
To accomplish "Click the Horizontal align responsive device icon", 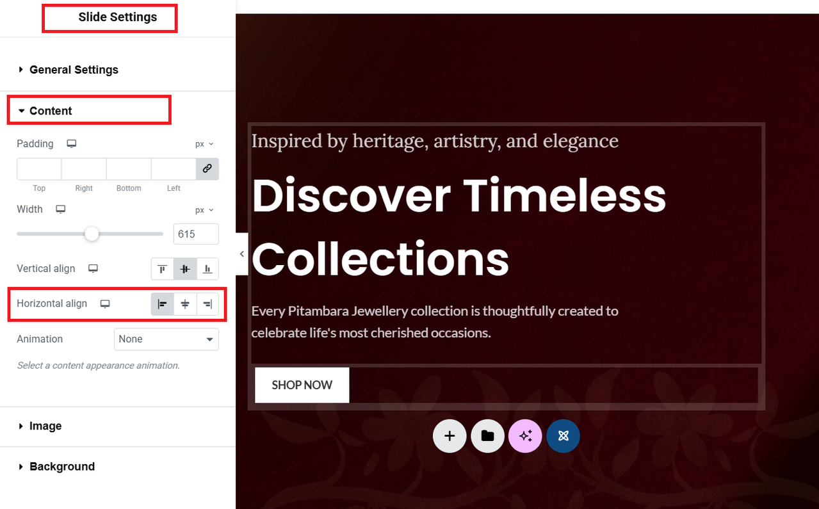I will (105, 304).
